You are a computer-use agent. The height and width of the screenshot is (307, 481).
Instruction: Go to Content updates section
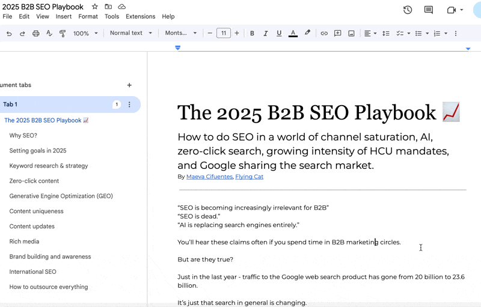32,226
